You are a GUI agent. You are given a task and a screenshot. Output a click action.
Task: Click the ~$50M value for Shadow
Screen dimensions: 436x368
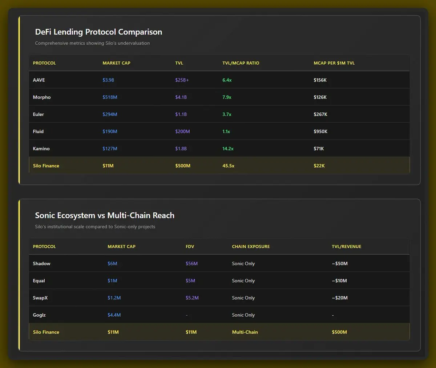[340, 264]
